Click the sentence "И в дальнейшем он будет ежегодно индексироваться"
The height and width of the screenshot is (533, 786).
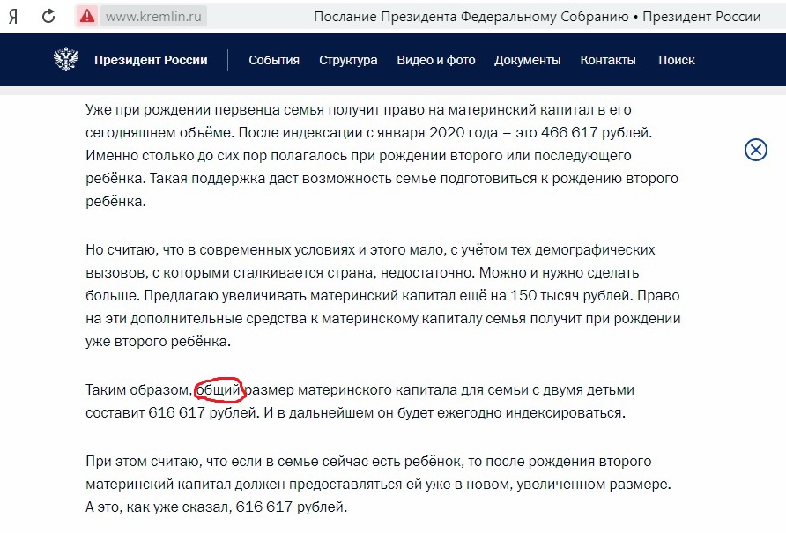(x=451, y=412)
